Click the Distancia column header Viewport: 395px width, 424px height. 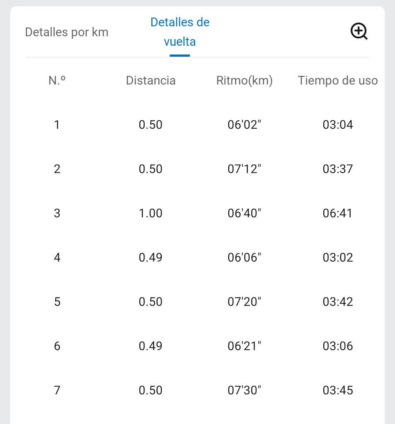[151, 80]
